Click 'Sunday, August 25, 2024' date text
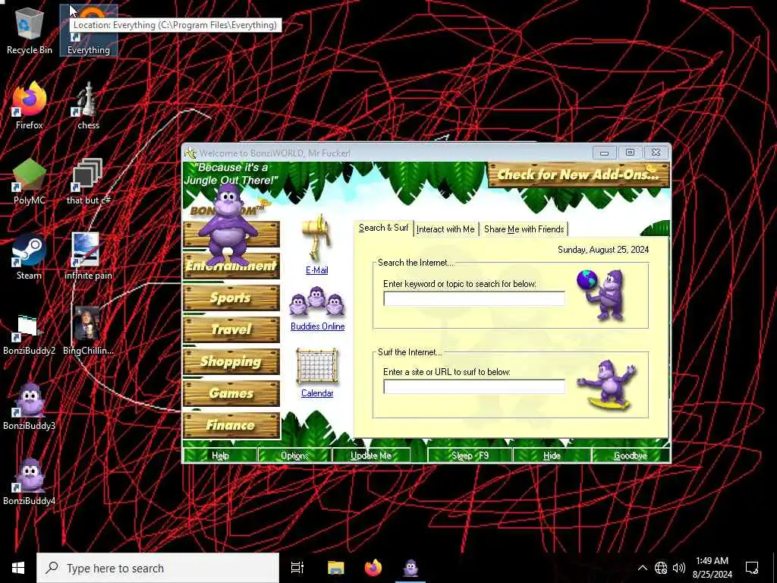This screenshot has width=777, height=583. tap(603, 249)
